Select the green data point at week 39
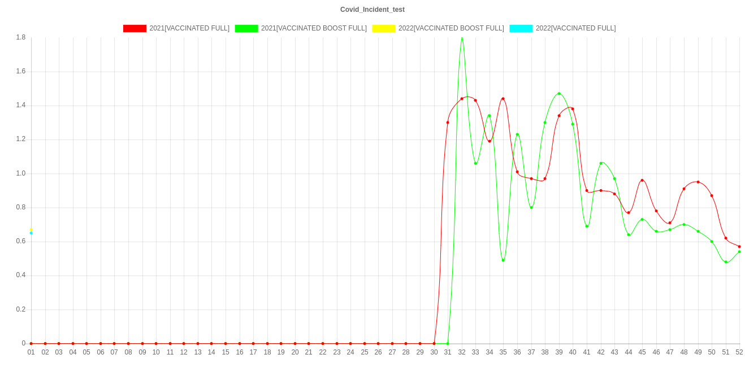This screenshot has height=372, width=745. point(559,94)
